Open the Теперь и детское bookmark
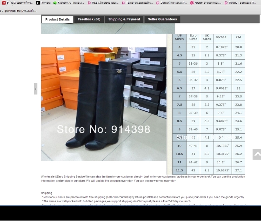The image size is (261, 223). pos(240,3)
